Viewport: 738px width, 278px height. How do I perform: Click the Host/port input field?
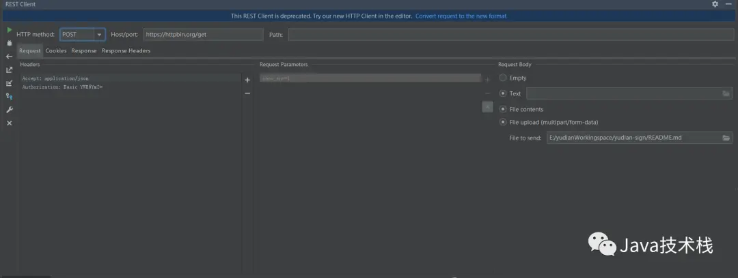(204, 35)
